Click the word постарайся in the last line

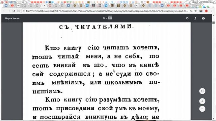(x=60, y=117)
